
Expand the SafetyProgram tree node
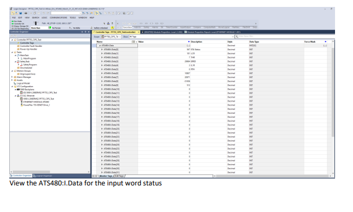pyautogui.click(x=19, y=65)
